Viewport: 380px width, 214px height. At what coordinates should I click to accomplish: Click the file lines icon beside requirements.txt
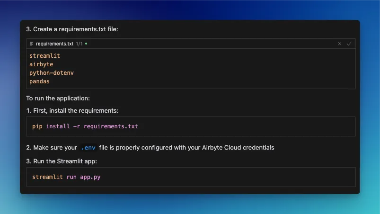click(x=32, y=44)
